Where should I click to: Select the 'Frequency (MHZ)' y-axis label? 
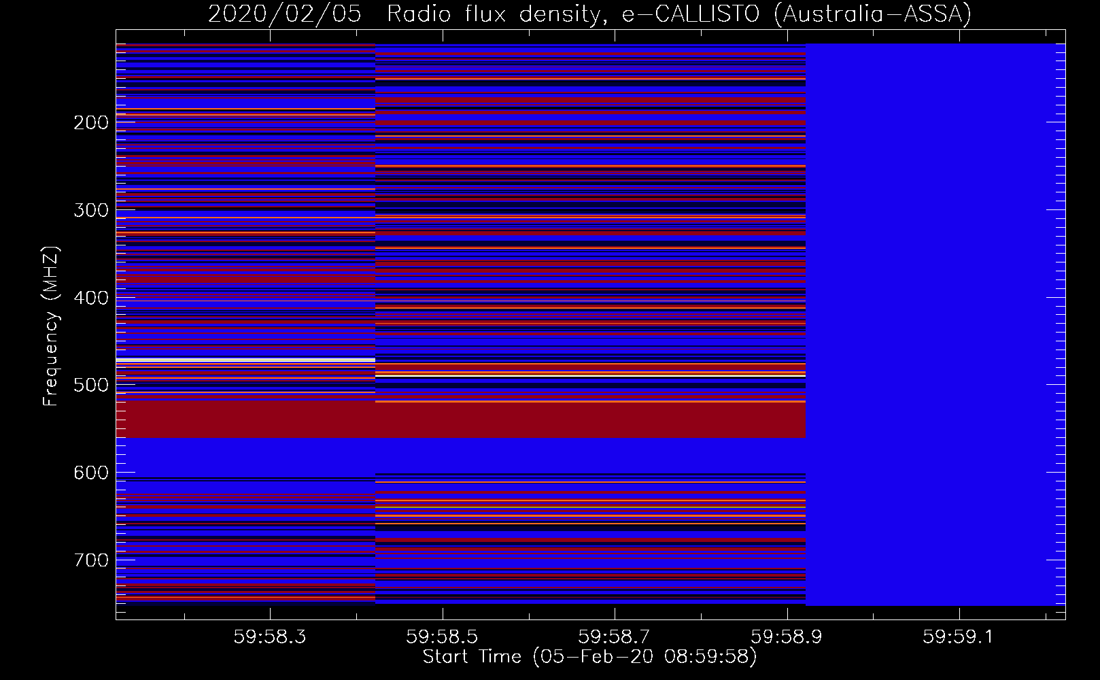(51, 326)
